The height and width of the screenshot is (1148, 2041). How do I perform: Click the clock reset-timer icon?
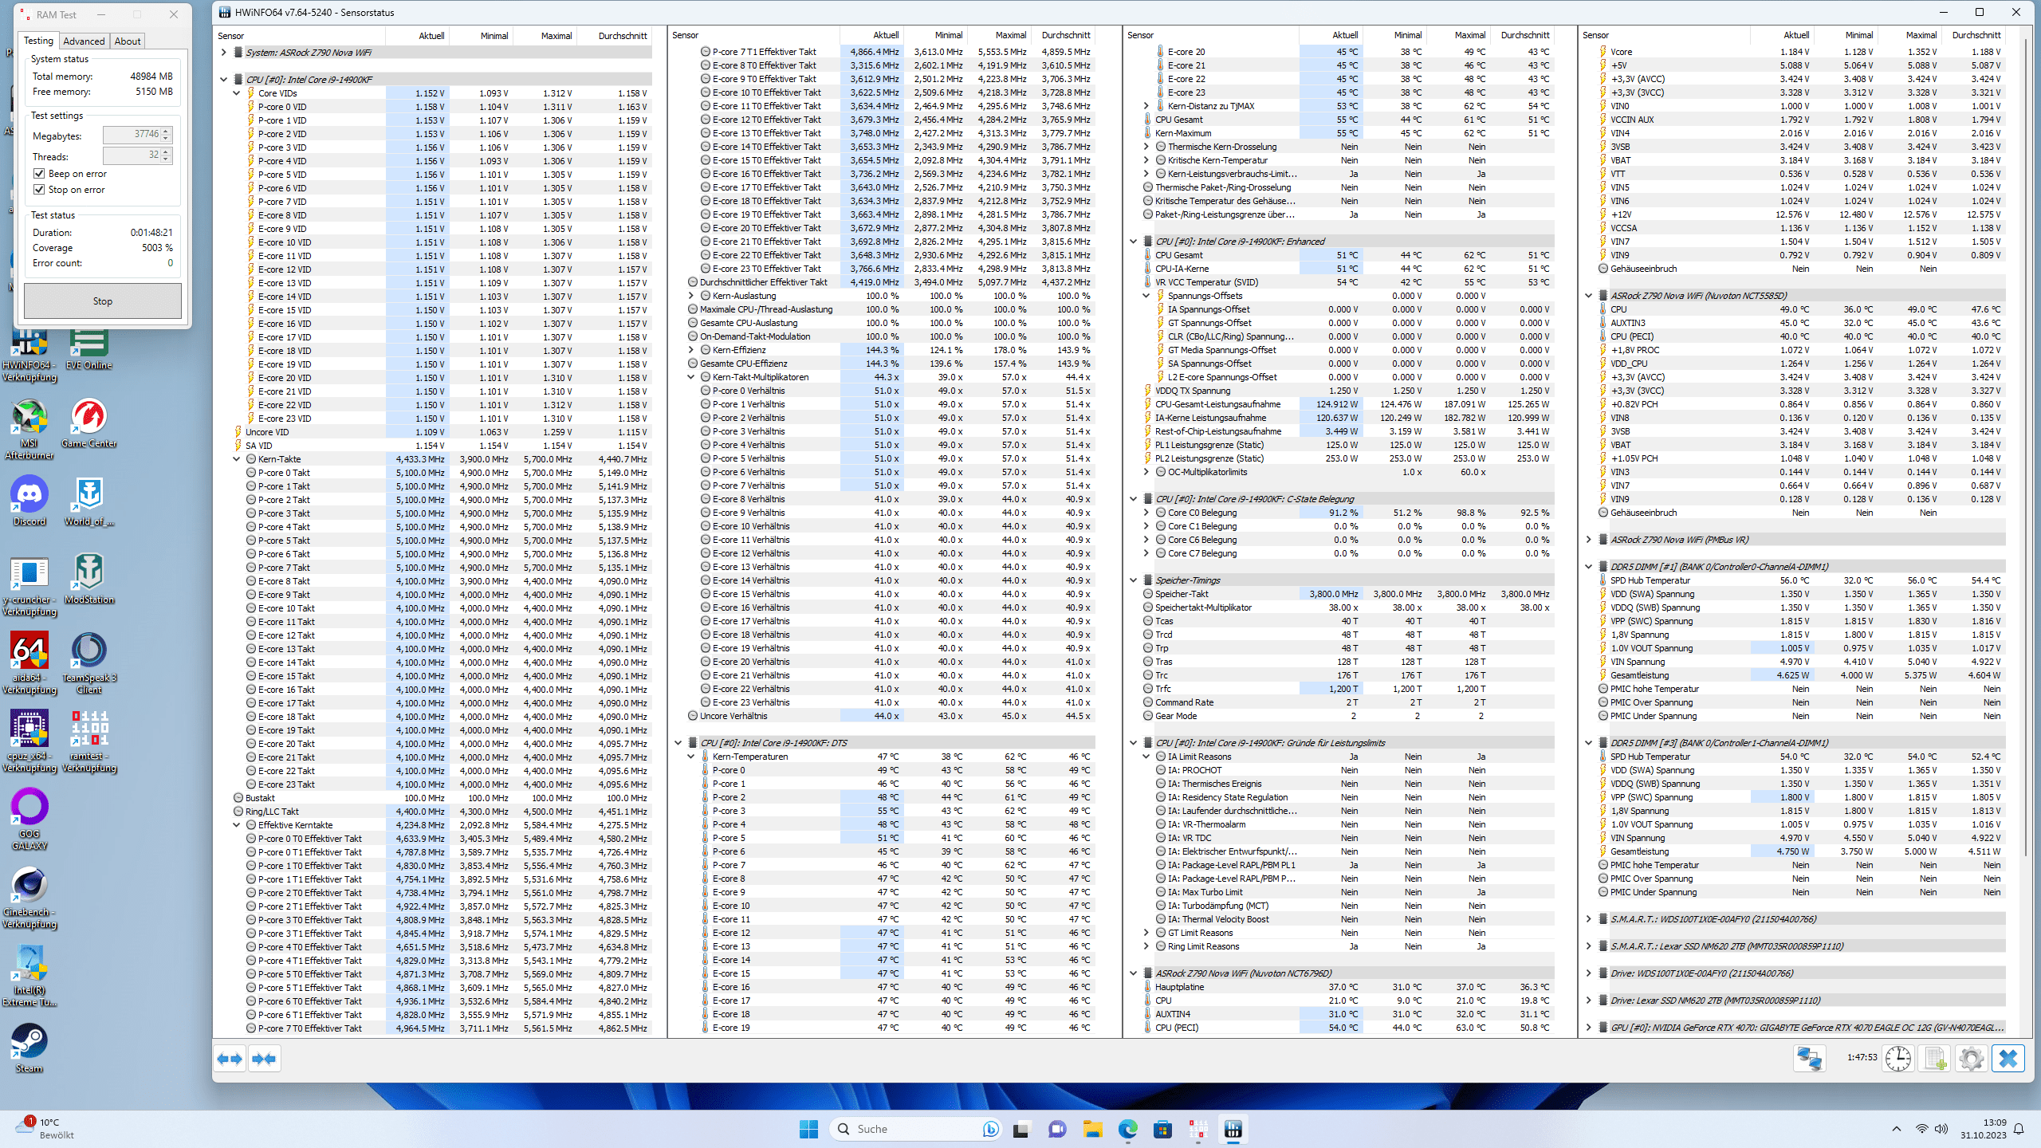1898,1058
